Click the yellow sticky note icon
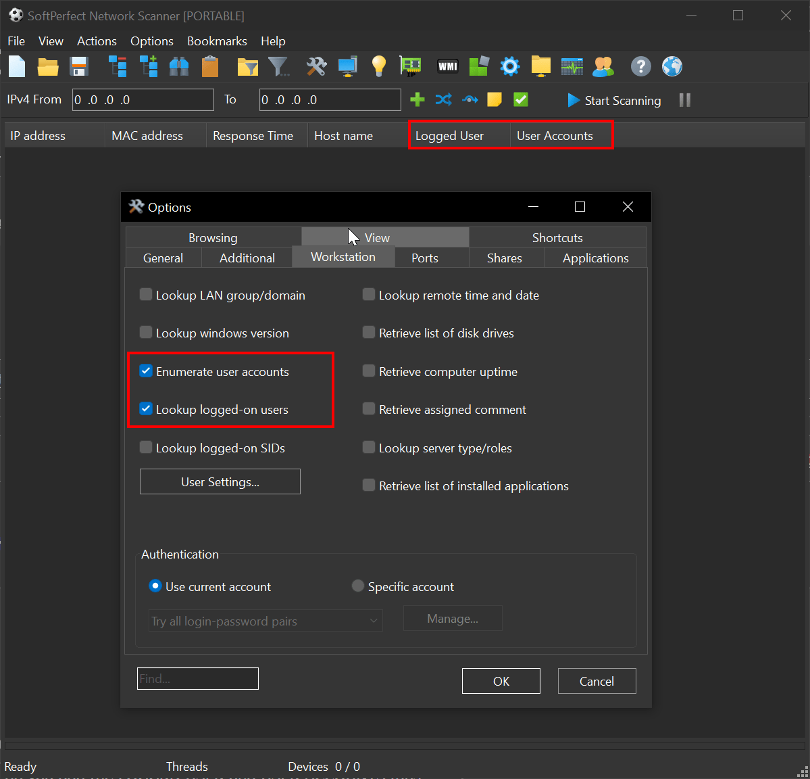Viewport: 810px width, 779px height. point(495,99)
